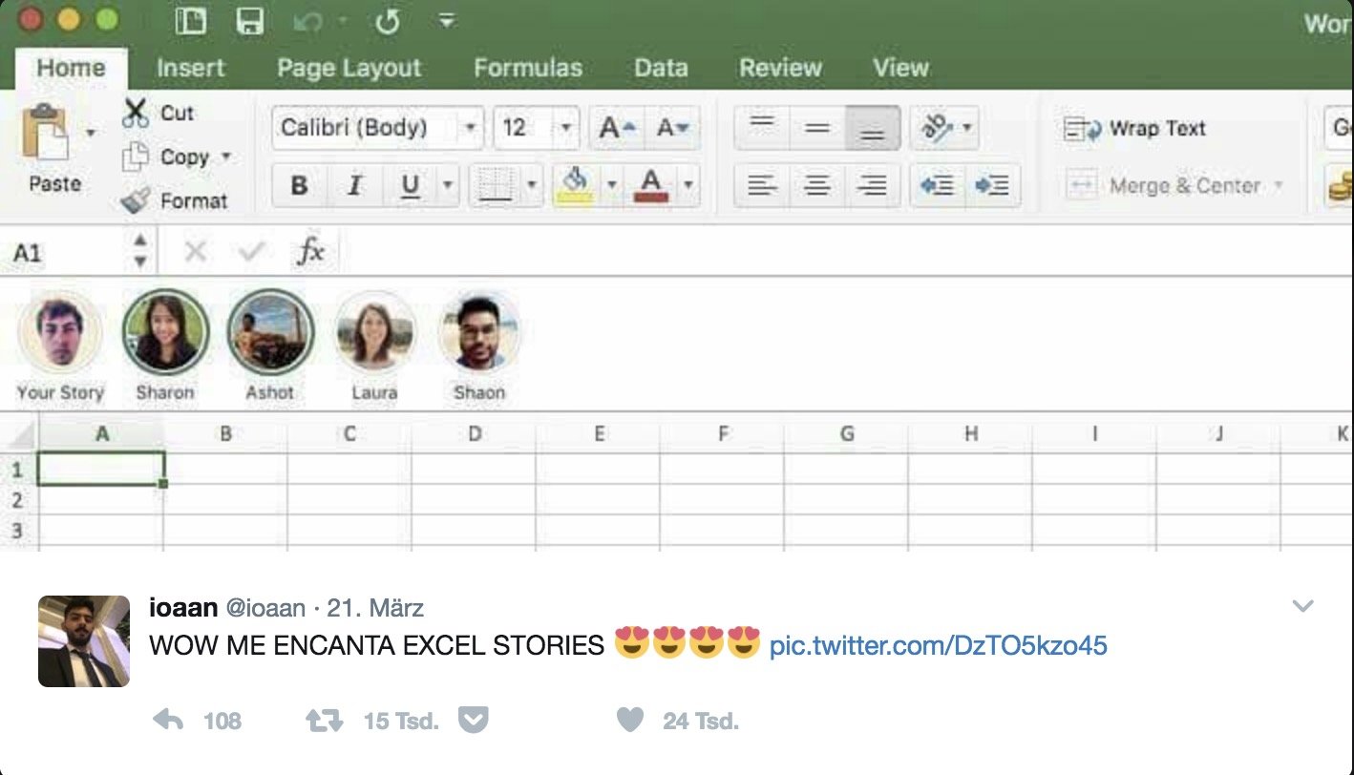Click the currency coins icon

1340,185
